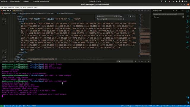The width and height of the screenshot is (190, 107).
Task: Create a new terminal with plus icon
Action: point(136,62)
